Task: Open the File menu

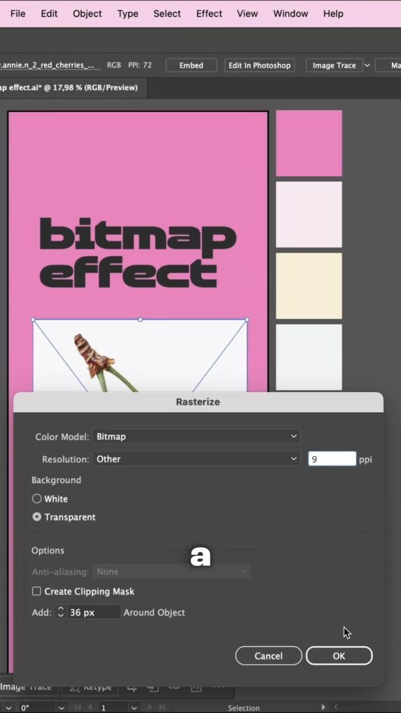Action: tap(17, 14)
